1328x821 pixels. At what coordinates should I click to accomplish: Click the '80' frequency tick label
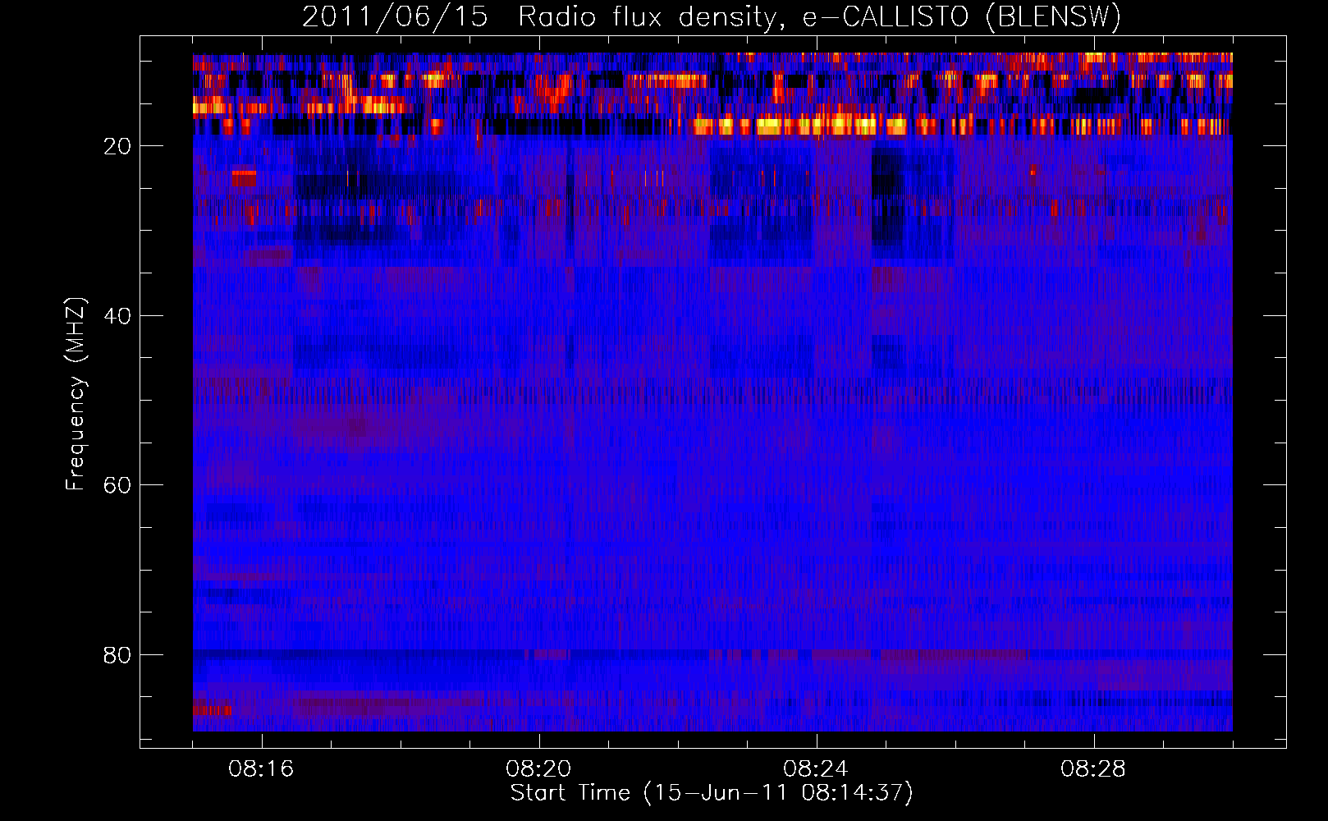pos(117,655)
